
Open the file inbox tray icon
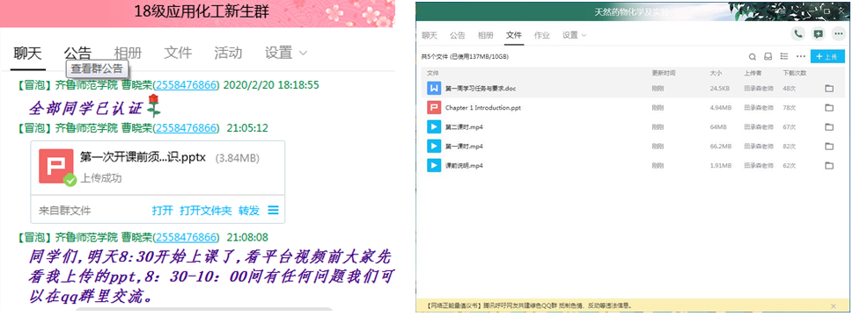[768, 56]
